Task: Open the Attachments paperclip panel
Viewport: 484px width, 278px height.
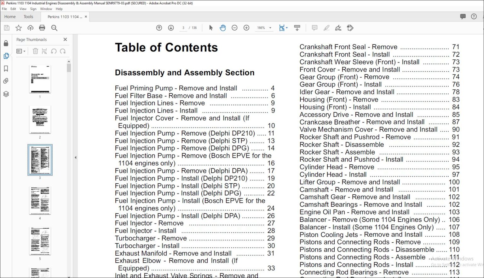Action: tap(6, 81)
